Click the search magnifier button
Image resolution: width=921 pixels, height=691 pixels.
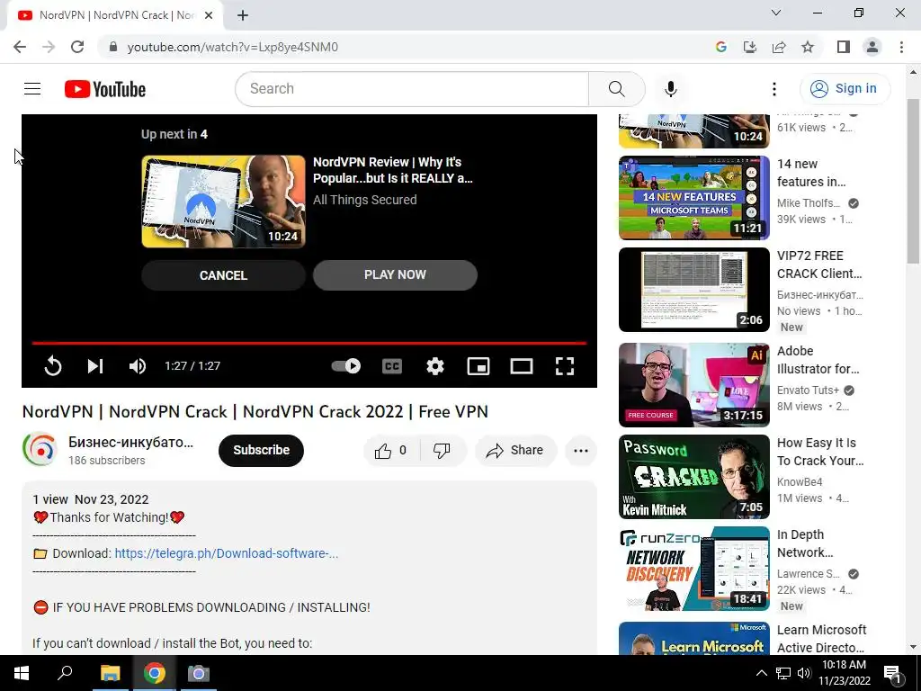(616, 89)
